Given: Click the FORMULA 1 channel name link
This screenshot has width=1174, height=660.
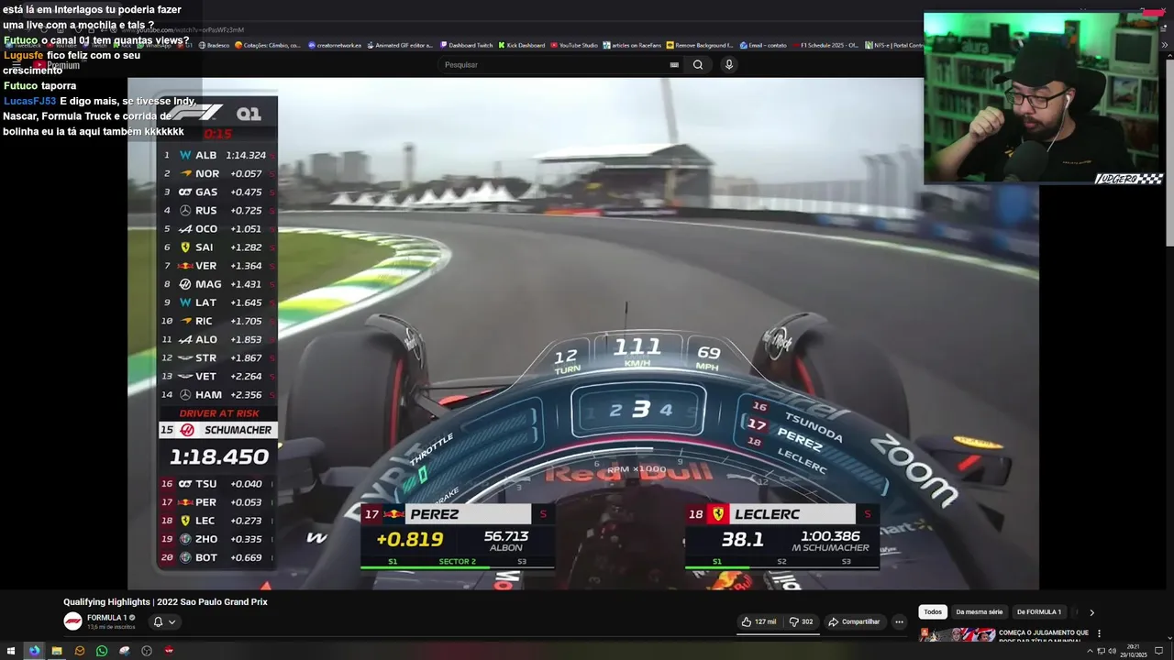Looking at the screenshot, I should 107,618.
